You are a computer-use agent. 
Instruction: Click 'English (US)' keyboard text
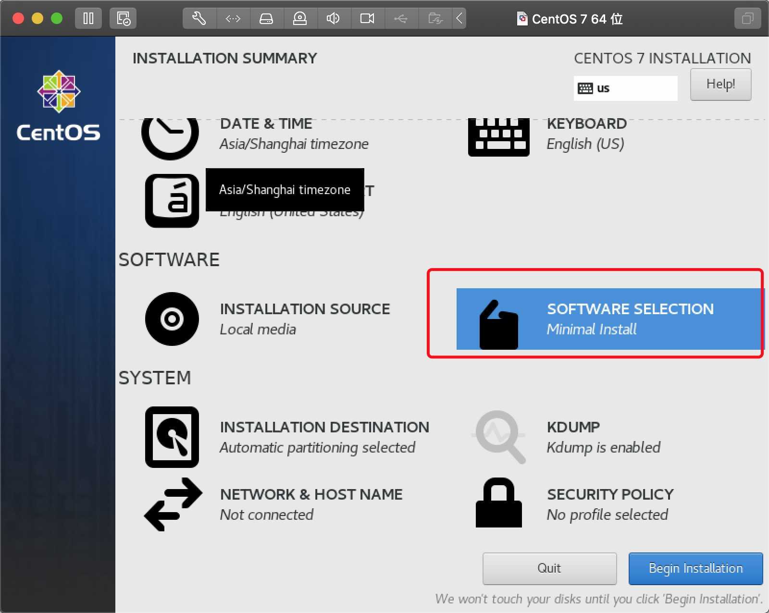[x=585, y=144]
